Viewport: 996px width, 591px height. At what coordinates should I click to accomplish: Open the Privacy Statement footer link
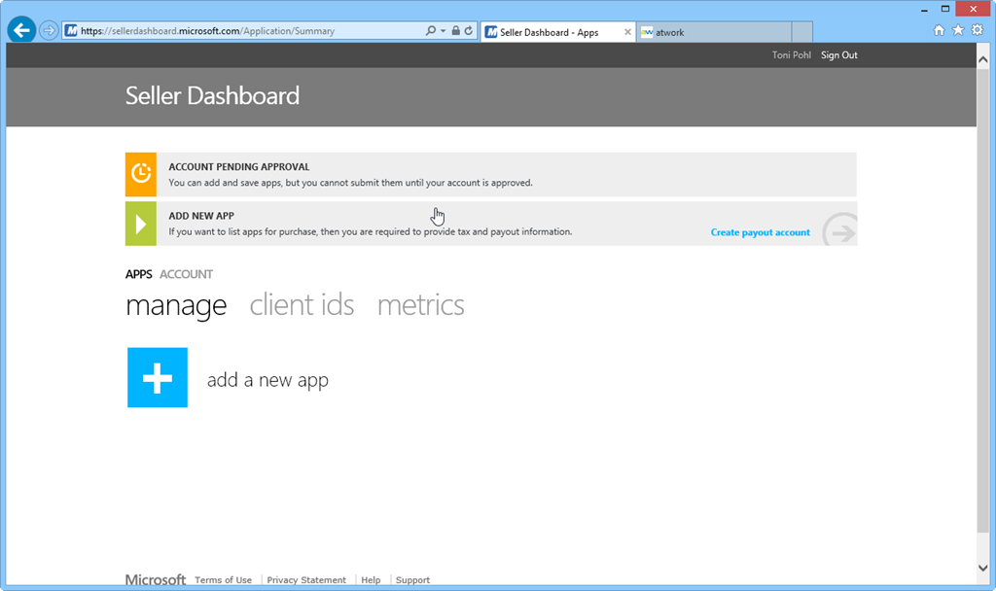(306, 580)
